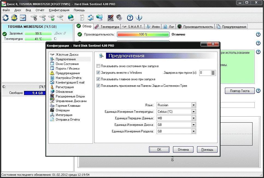
Task: Enable Показывать окно состояния при запуске
Action: (98, 66)
